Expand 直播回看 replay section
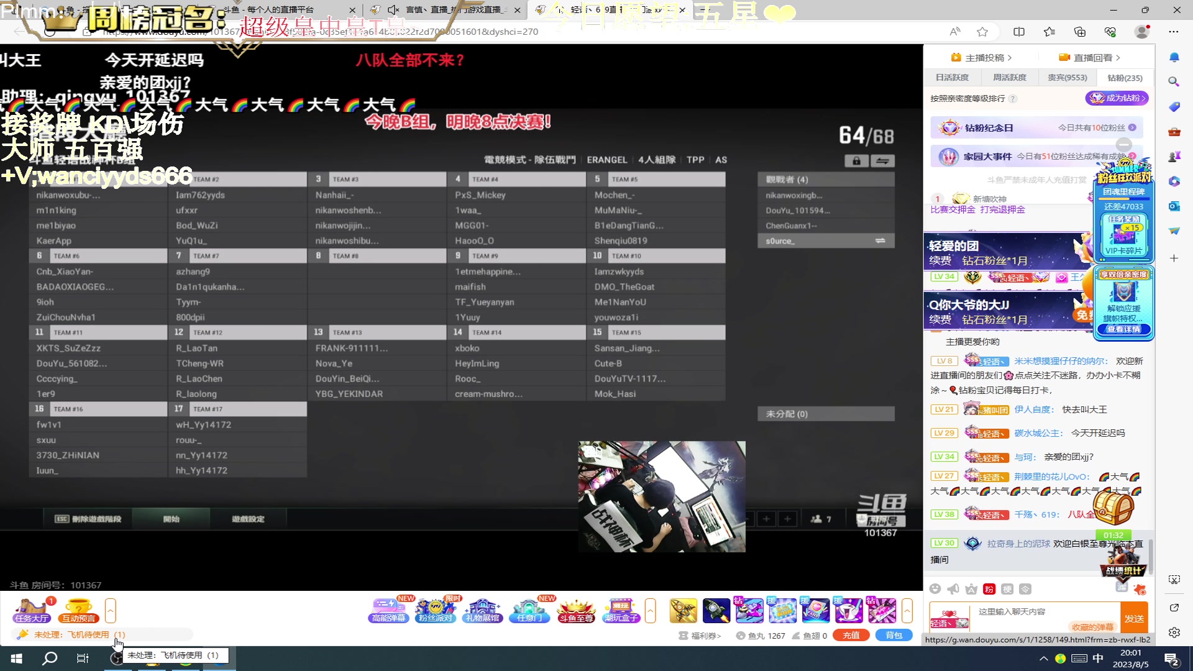The image size is (1193, 671). tap(1089, 58)
